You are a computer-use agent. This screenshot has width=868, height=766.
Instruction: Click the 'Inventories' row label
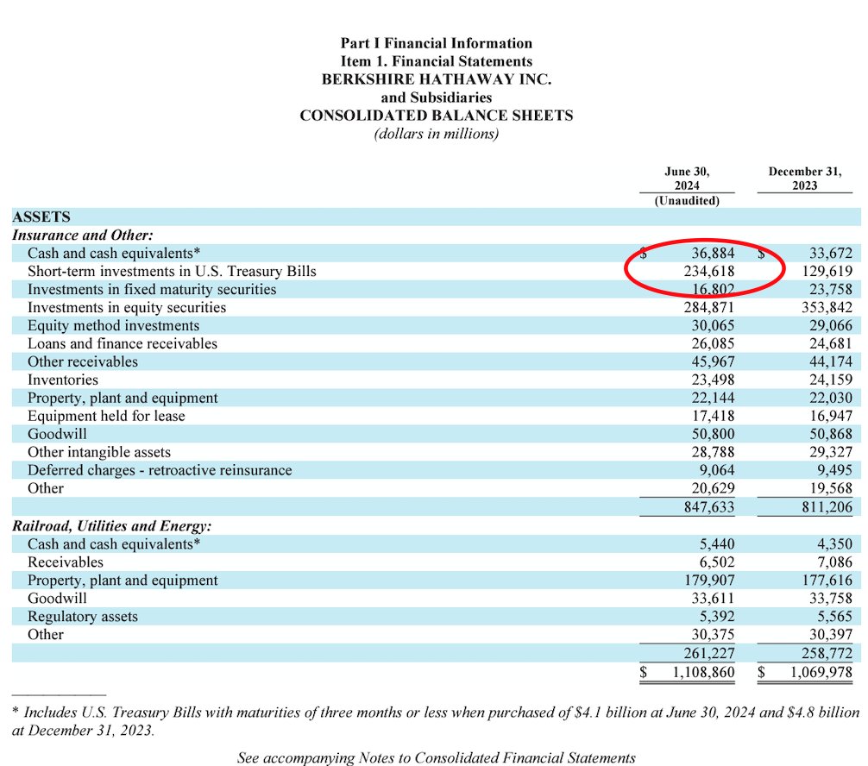click(62, 380)
